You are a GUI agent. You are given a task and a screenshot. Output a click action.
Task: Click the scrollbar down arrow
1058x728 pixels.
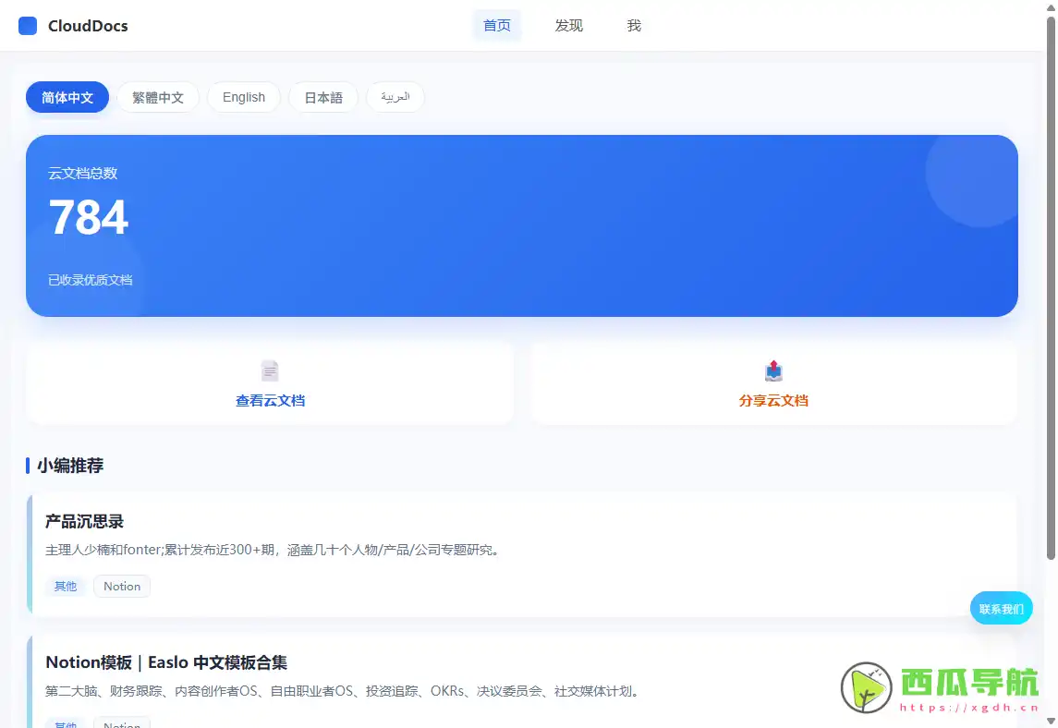click(x=1051, y=721)
